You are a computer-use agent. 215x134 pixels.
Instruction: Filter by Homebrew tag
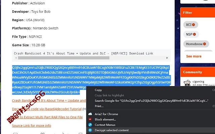coord(196,44)
